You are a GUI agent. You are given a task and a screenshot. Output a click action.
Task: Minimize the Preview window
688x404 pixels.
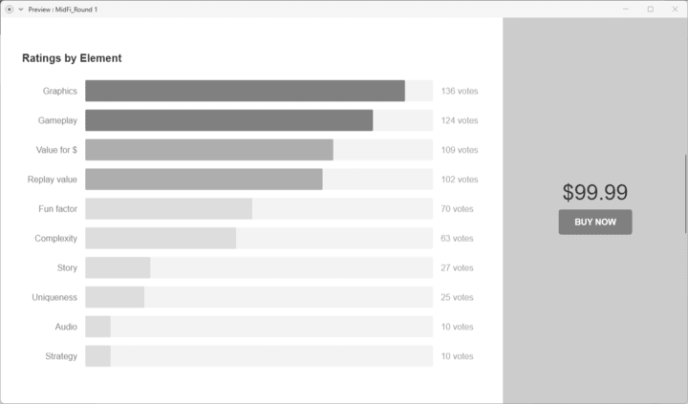coord(626,9)
